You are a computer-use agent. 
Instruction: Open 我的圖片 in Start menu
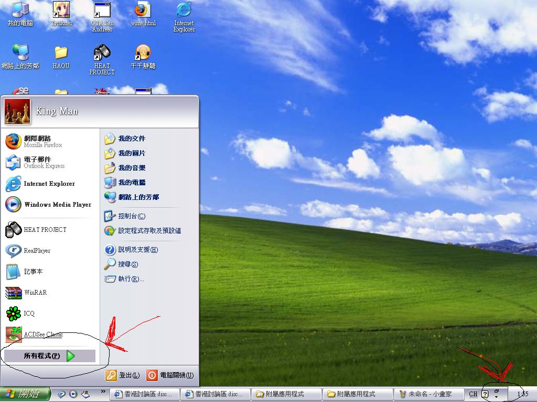pos(125,153)
